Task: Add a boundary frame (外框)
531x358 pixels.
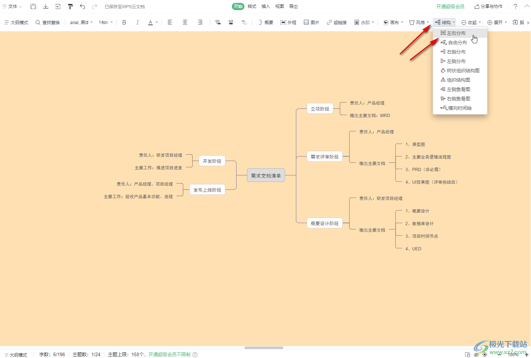Action: pos(288,22)
